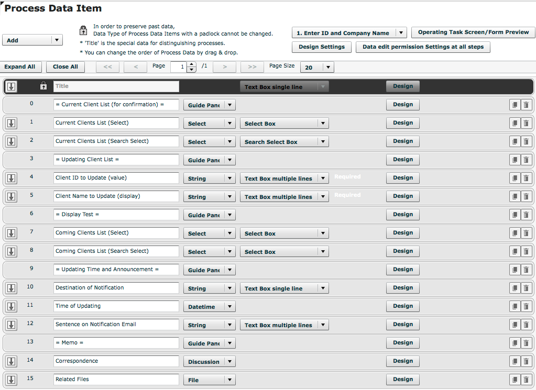
Task: Expand details for Client ID to Update row
Action: coord(10,178)
